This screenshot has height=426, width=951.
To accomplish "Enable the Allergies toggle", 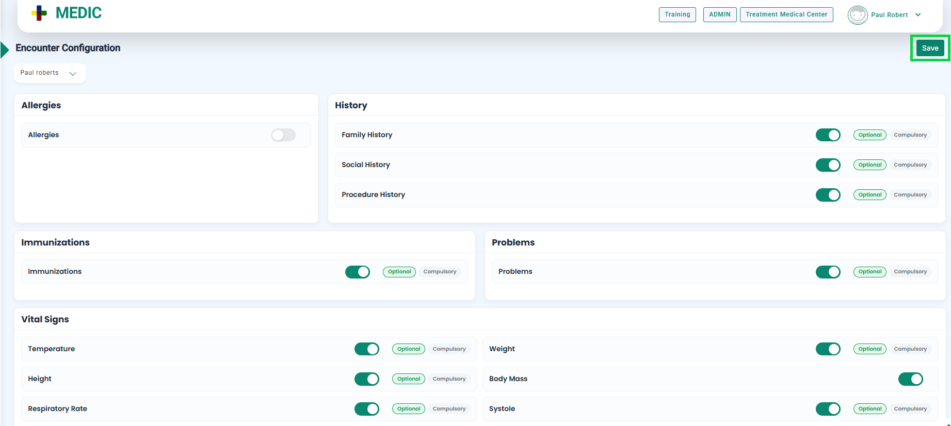I will click(283, 135).
